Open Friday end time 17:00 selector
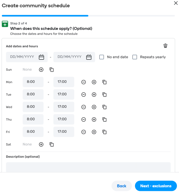 point(64,132)
